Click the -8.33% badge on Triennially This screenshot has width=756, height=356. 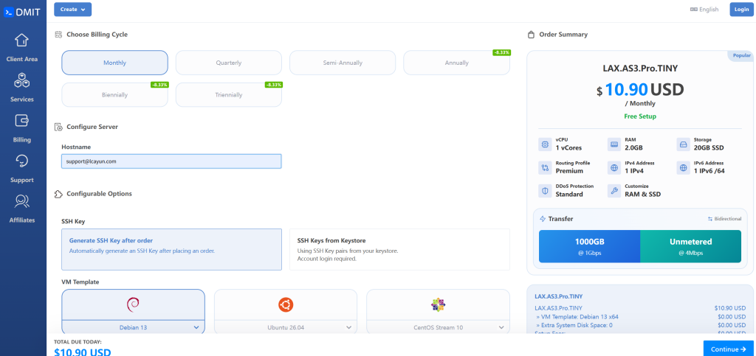click(x=273, y=85)
